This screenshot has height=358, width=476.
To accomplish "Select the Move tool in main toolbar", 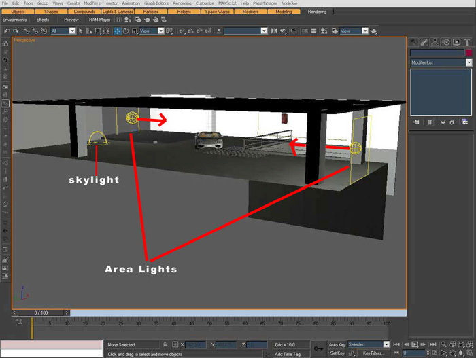I will (x=117, y=31).
